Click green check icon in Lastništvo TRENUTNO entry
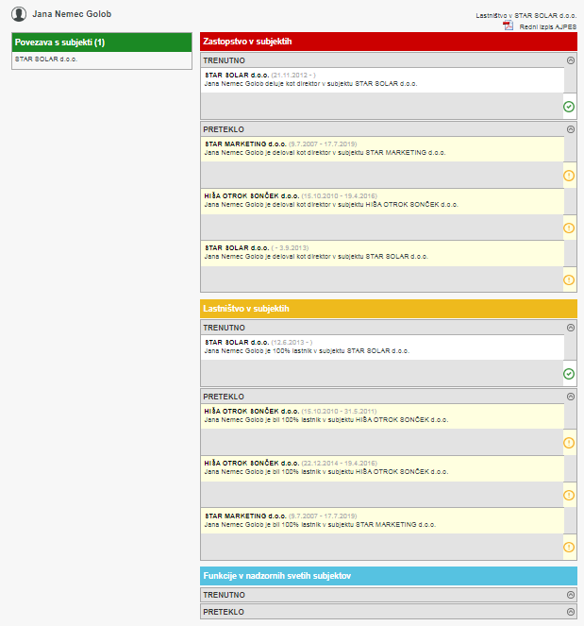584x626 pixels. 569,374
